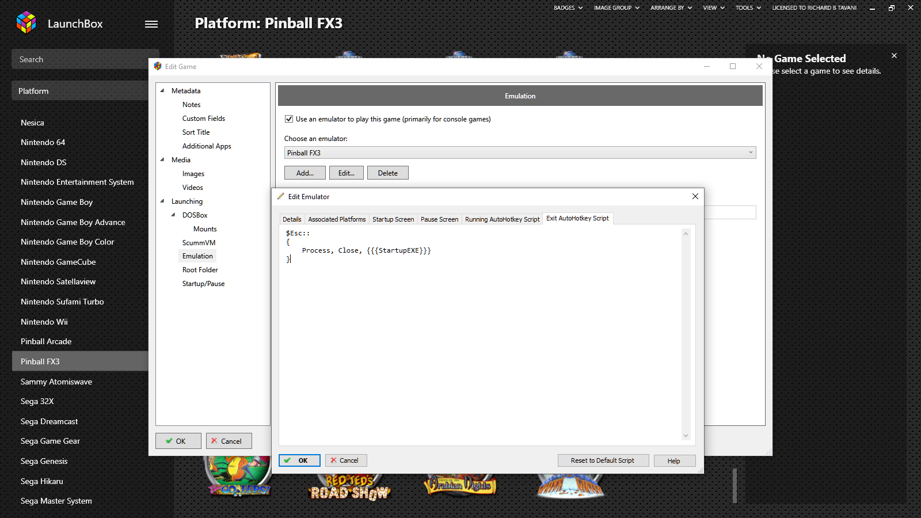Collapse the DOSBox tree node
Screen dimensions: 921x518
[x=173, y=215]
